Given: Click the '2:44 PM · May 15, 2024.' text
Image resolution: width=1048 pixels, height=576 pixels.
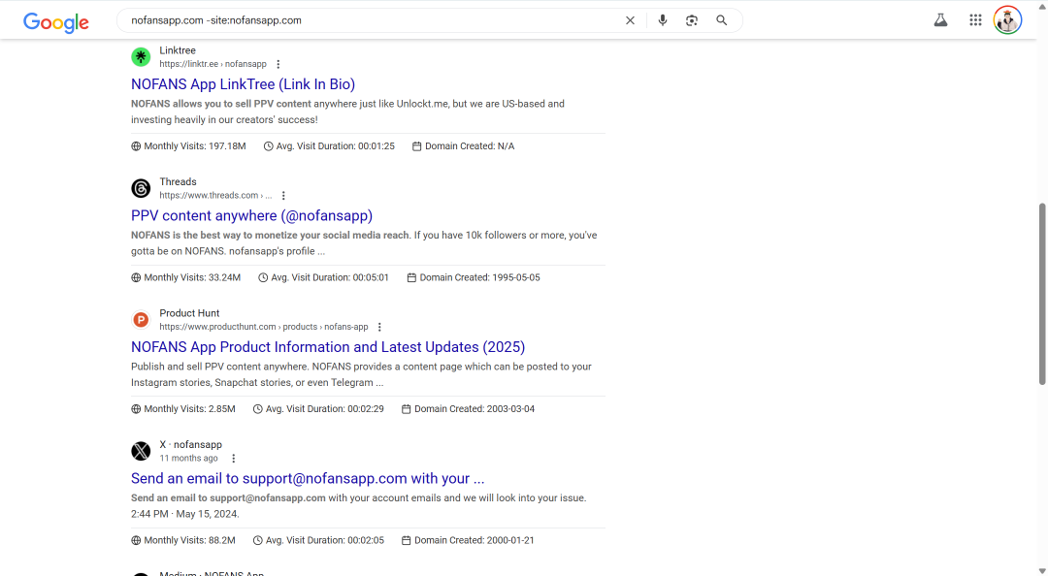Looking at the screenshot, I should [x=185, y=514].
